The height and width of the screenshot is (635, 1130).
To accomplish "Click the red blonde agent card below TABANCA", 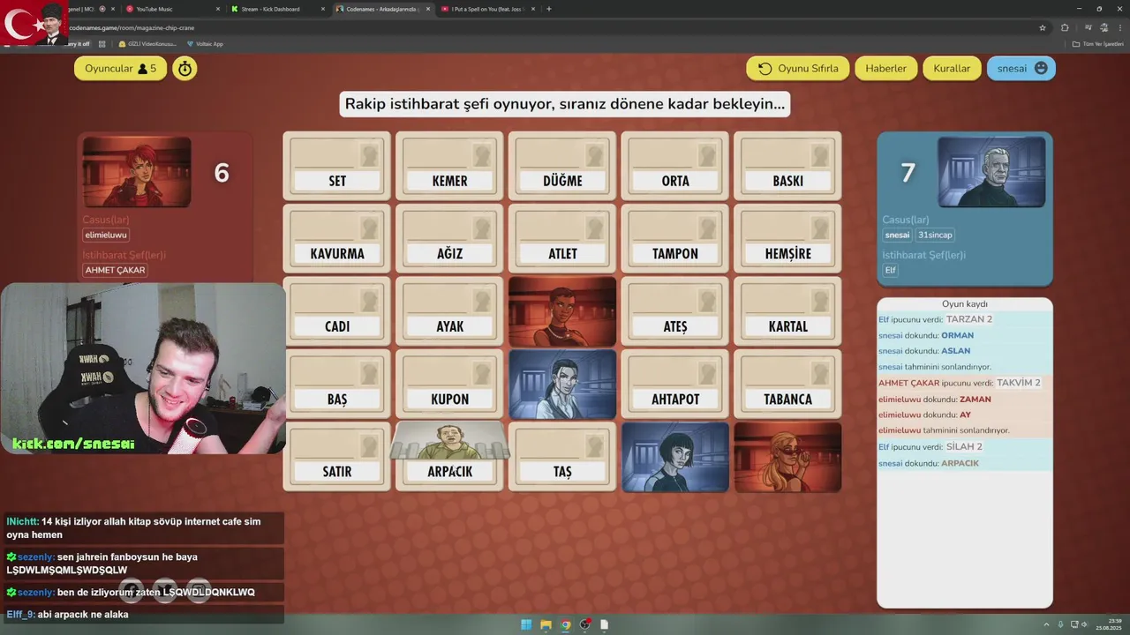I will click(x=787, y=457).
